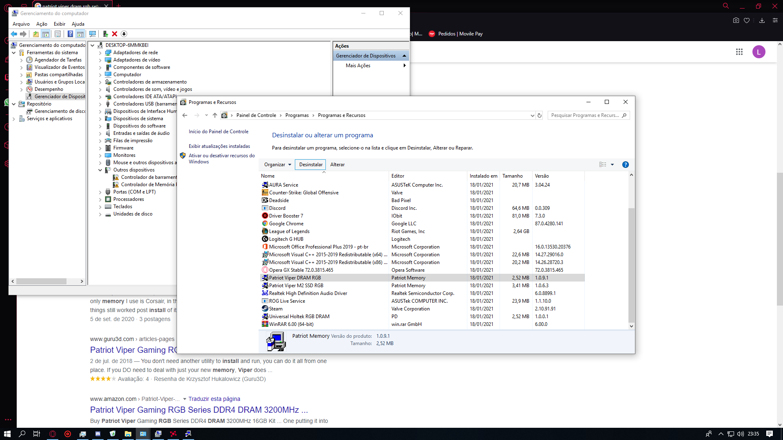The width and height of the screenshot is (783, 440).
Task: Open Patriot Viper Gaming RGB Series DDR4 result link
Action: pos(199,410)
